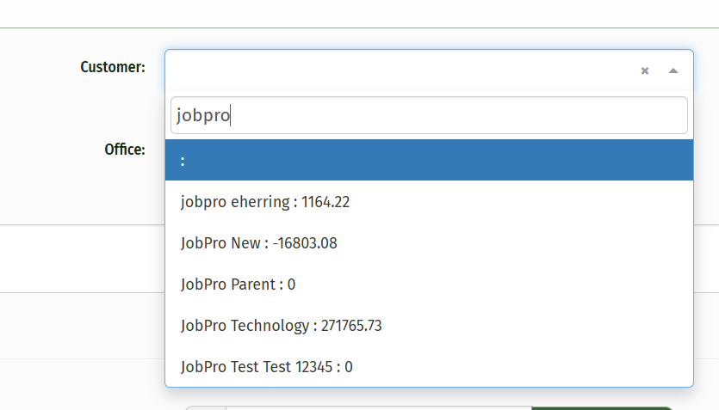
Task: Select 'JobPro Technology' from the dropdown
Action: click(x=293, y=326)
